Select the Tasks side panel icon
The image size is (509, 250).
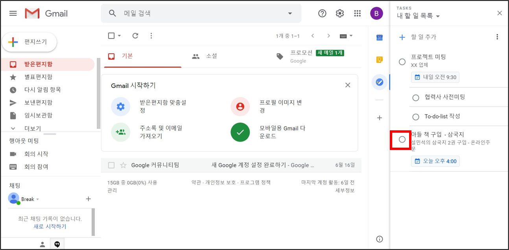[x=380, y=82]
